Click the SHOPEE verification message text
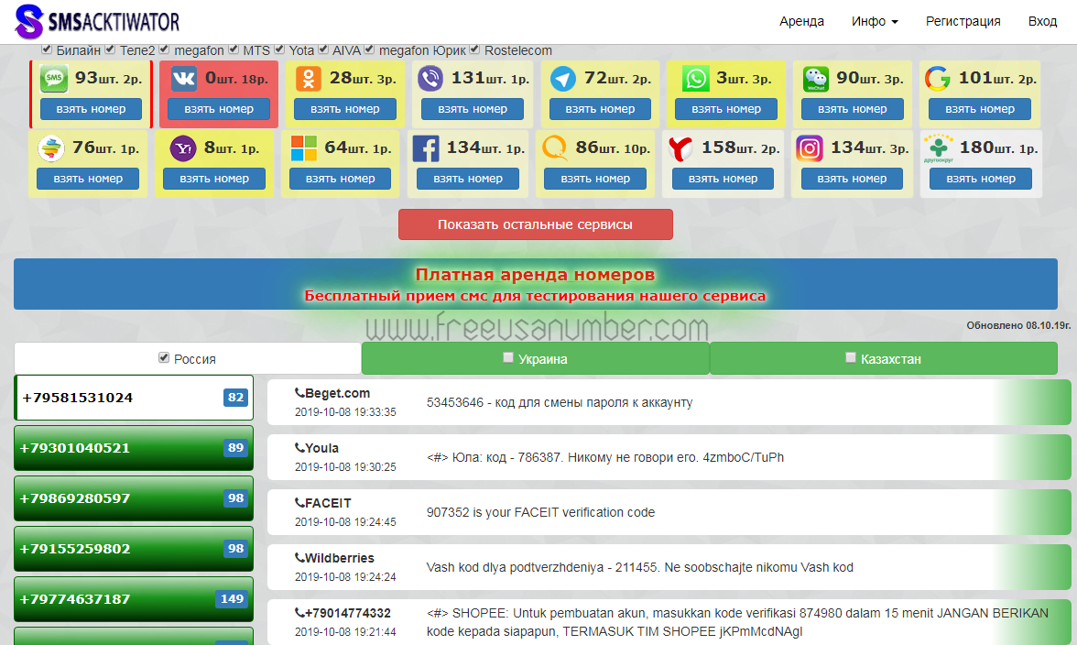 (738, 622)
